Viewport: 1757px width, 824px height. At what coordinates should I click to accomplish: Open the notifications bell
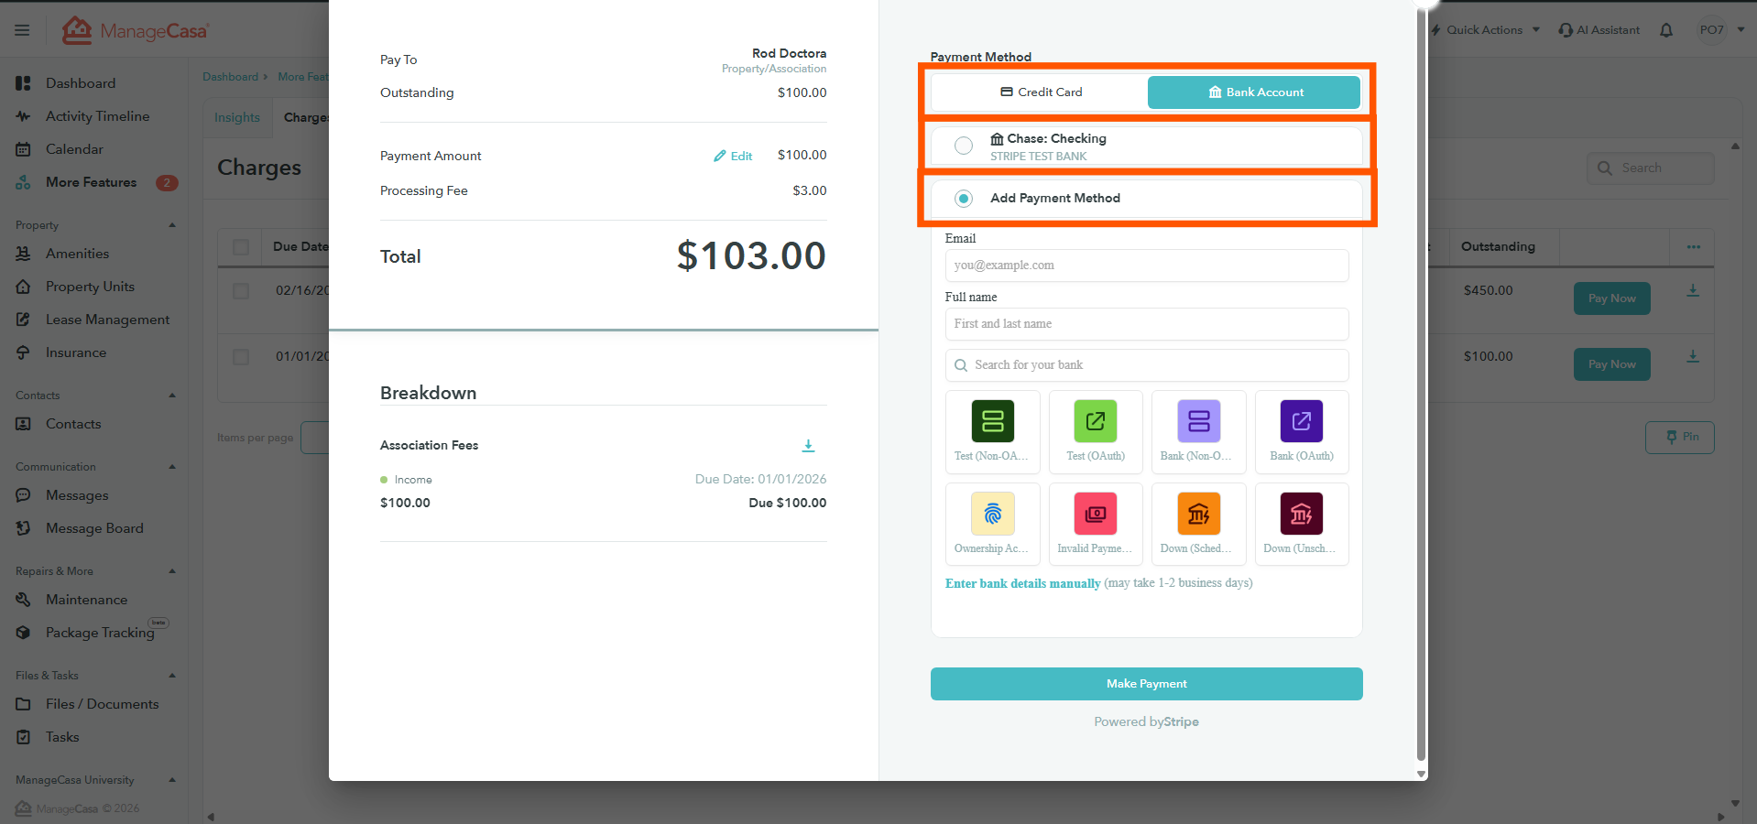1666,30
